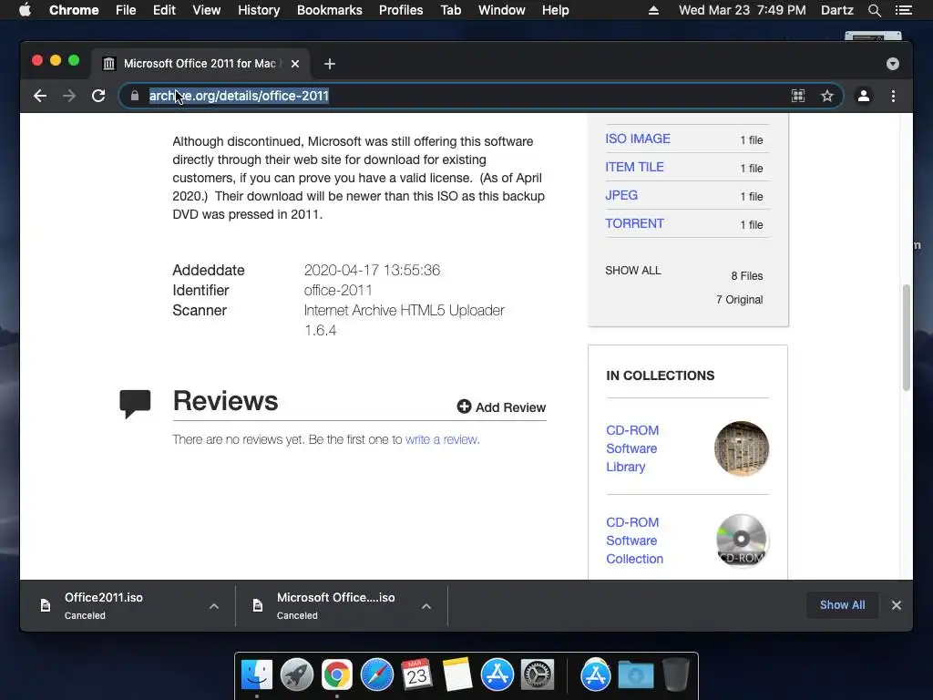This screenshot has height=700, width=933.
Task: Open Safari from the Dock
Action: coord(377,674)
